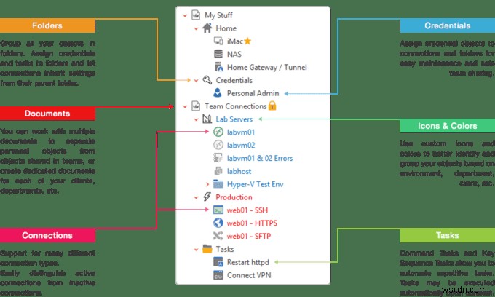
Task: Select the Tasks folder label
Action: (x=225, y=249)
